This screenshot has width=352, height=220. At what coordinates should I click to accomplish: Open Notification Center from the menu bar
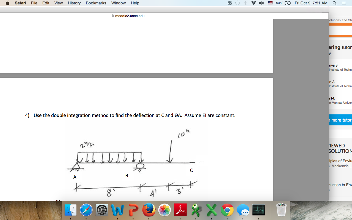pos(343,3)
